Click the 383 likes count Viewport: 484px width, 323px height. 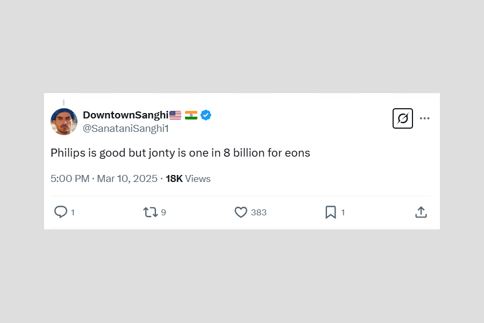click(x=259, y=213)
